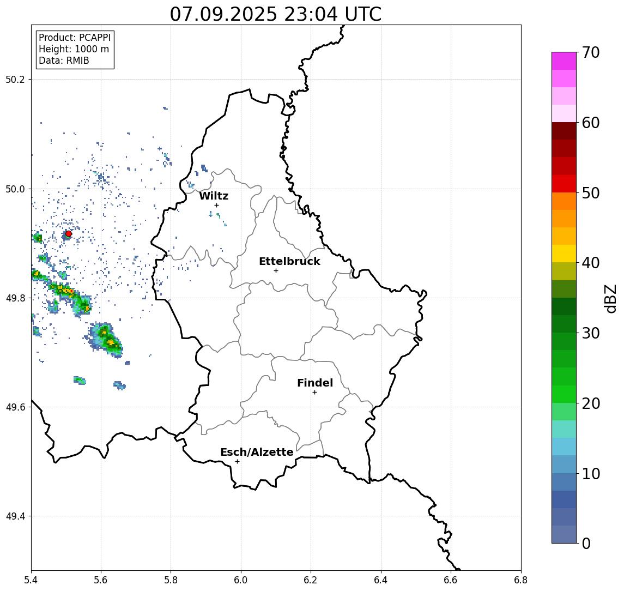Click the 5.4 longitude axis label
Viewport: 624px width, 591px height.
pyautogui.click(x=31, y=580)
